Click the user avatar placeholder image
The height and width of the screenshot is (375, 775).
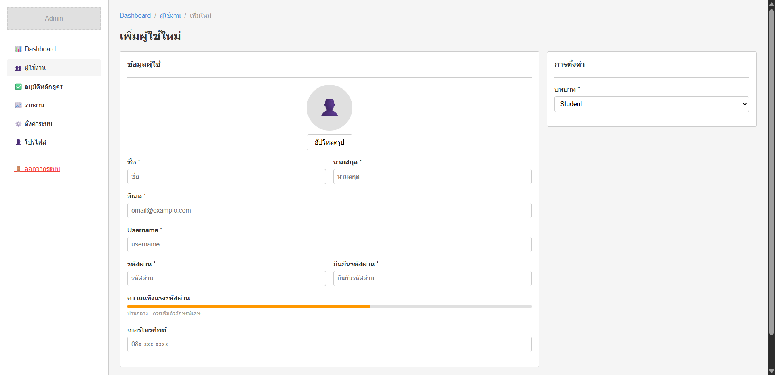(329, 107)
